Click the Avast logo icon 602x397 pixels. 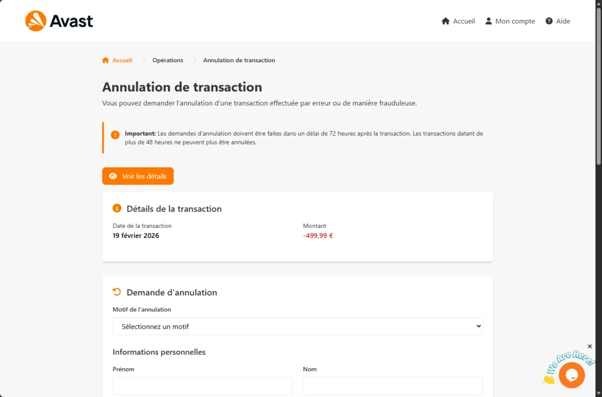(x=35, y=21)
